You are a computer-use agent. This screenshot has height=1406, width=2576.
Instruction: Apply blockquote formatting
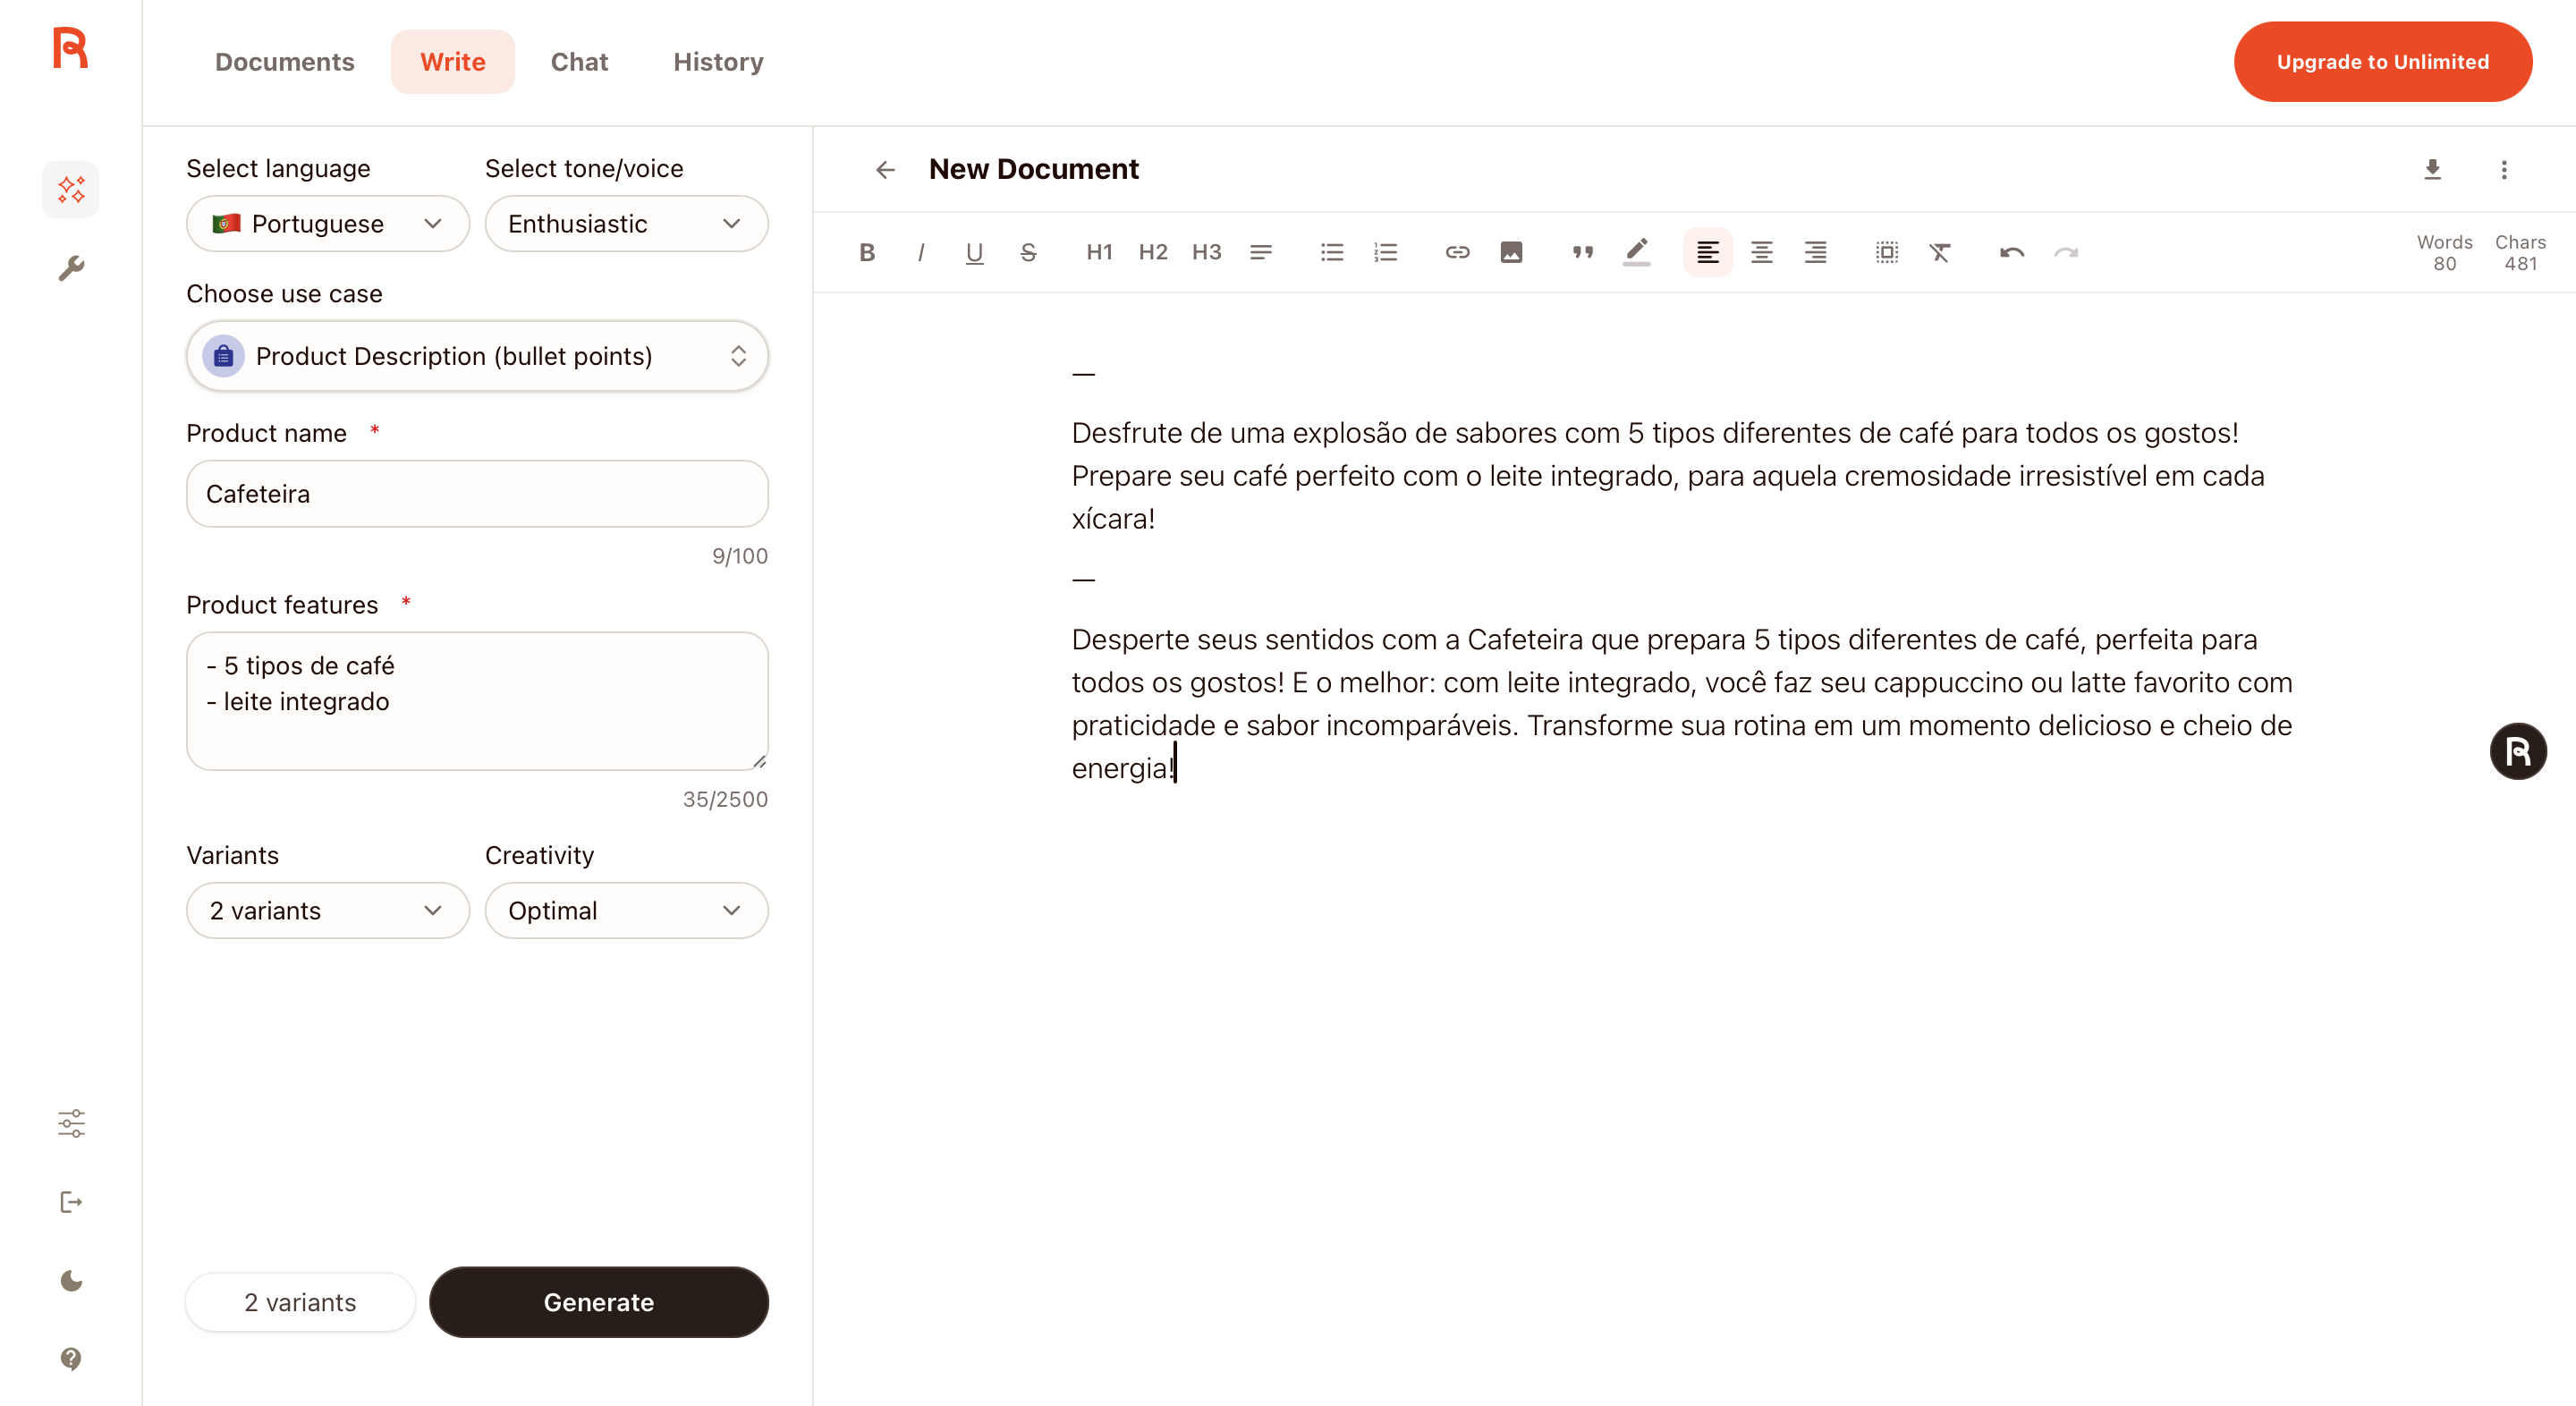click(x=1583, y=253)
